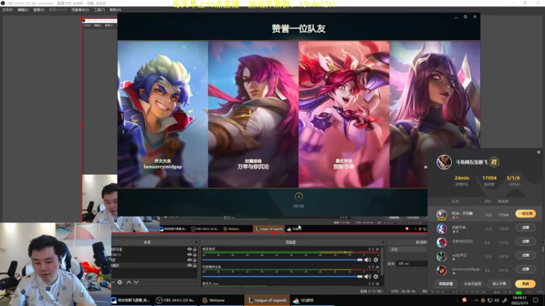Click 一键全赞 to like all teammates
This screenshot has width=545, height=306.
coord(525,214)
